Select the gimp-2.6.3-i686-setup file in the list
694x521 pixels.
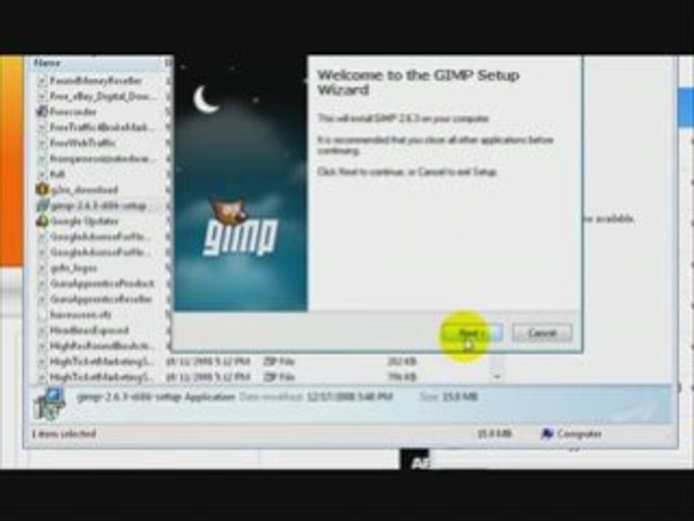pyautogui.click(x=98, y=206)
